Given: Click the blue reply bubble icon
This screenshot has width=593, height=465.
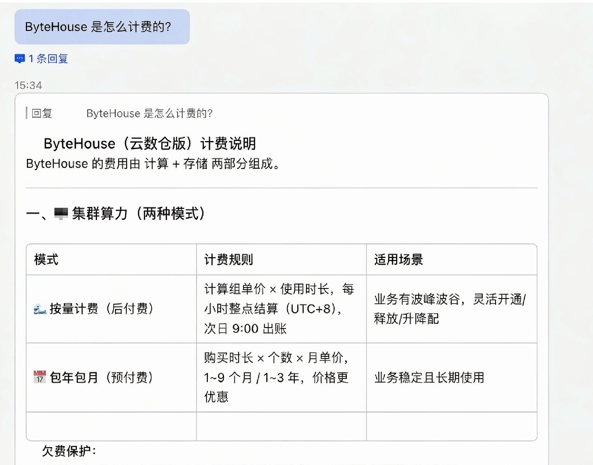Looking at the screenshot, I should click(20, 59).
